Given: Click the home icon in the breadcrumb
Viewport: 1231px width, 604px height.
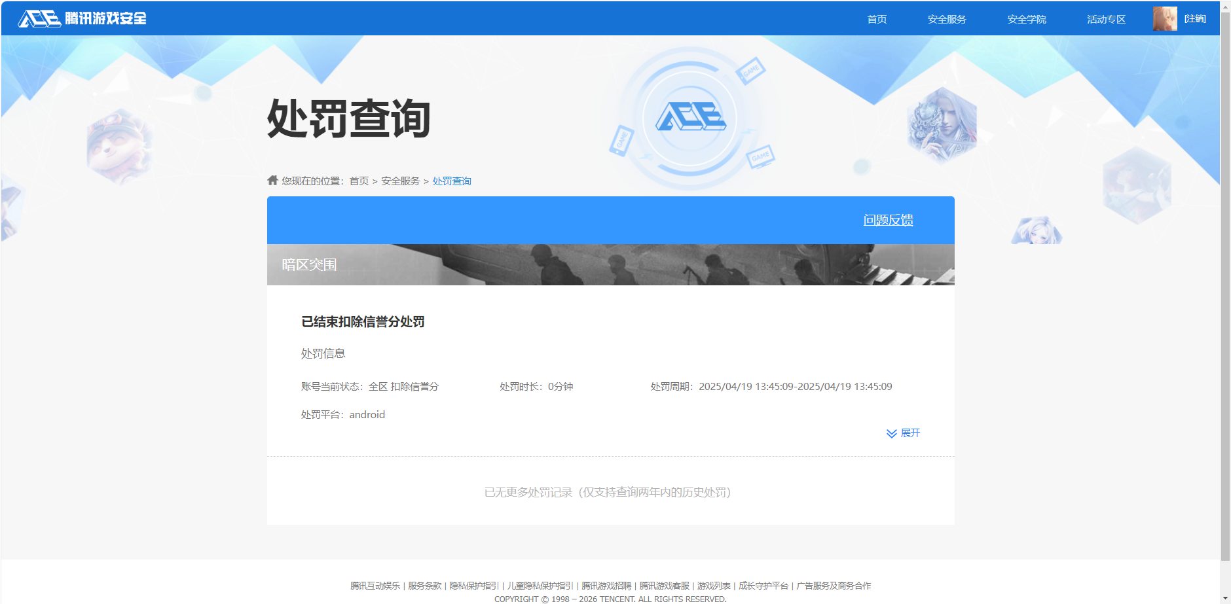Looking at the screenshot, I should pos(271,180).
